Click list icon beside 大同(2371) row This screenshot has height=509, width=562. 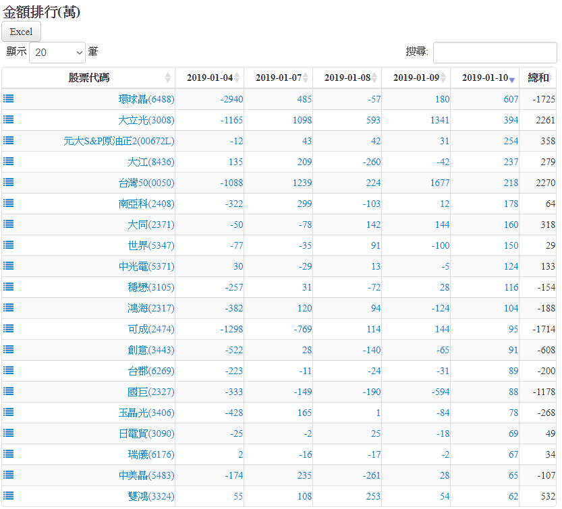8,224
